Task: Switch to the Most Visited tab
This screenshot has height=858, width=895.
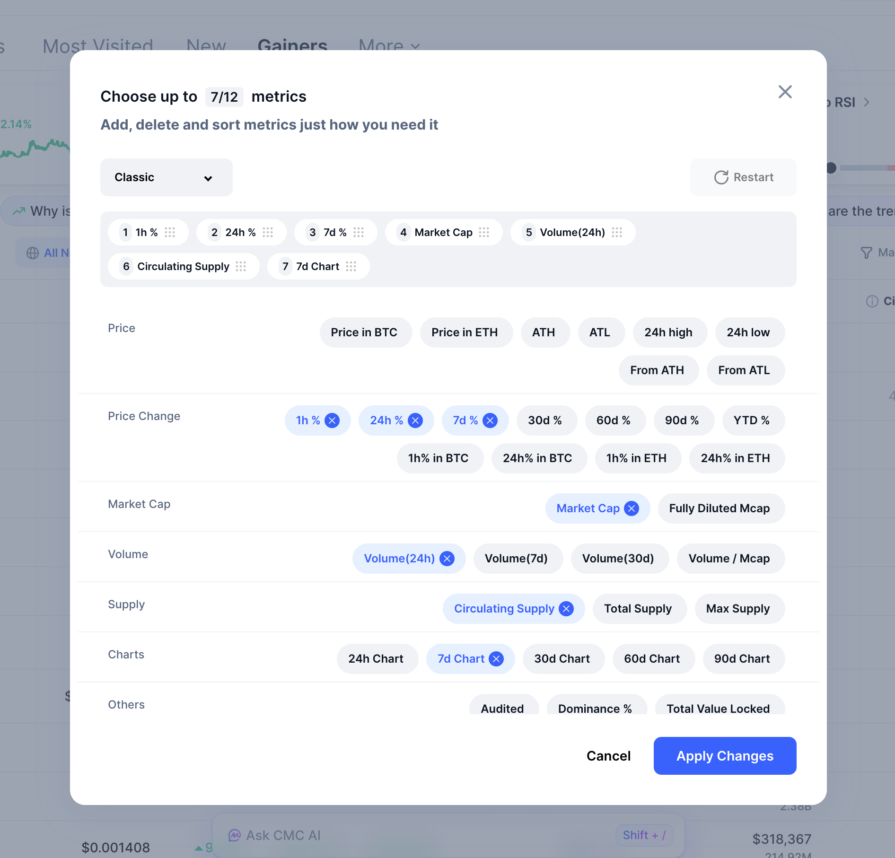Action: (x=98, y=46)
